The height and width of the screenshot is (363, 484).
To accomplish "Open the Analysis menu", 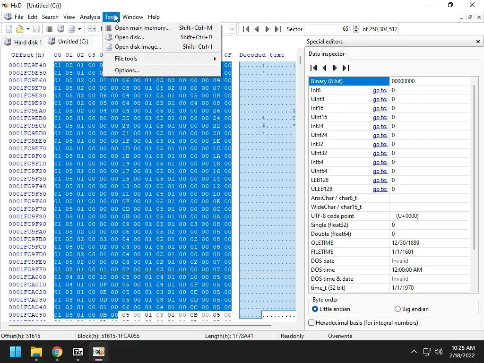I will point(90,17).
